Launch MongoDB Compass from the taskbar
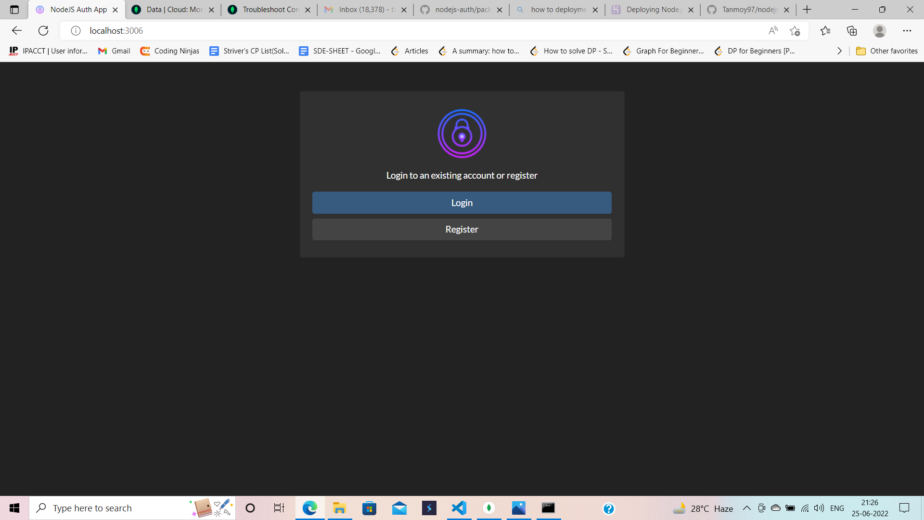The image size is (924, 520). coord(489,508)
